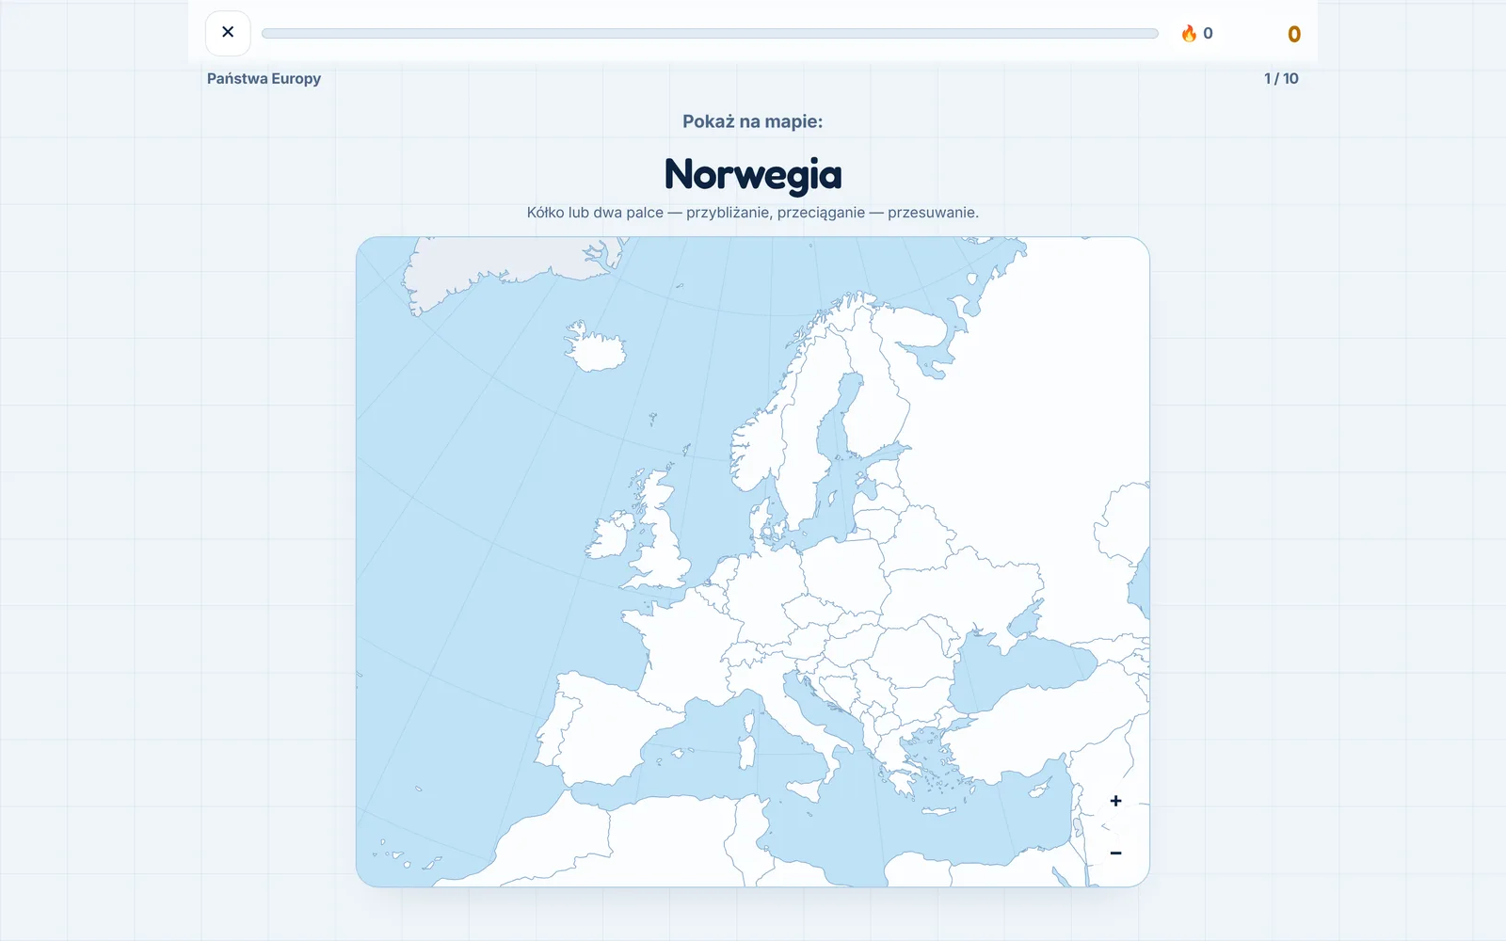Close the quiz with the X button
Viewport: 1506px width, 941px height.
click(x=228, y=33)
